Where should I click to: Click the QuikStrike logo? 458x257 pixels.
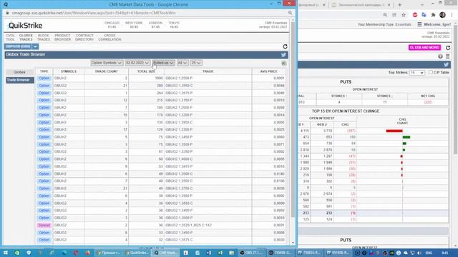(25, 26)
